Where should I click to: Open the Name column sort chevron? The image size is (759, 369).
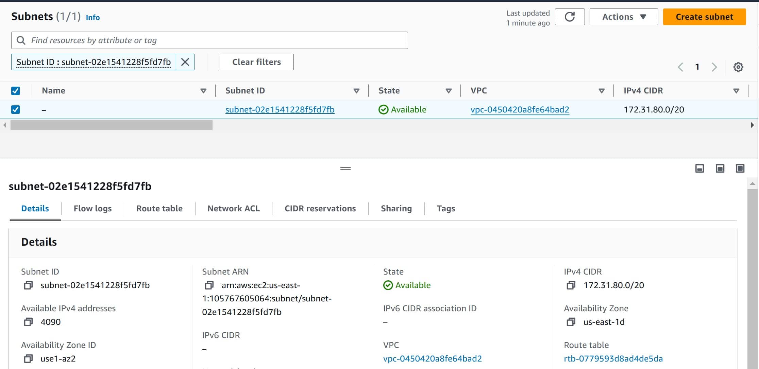[203, 91]
